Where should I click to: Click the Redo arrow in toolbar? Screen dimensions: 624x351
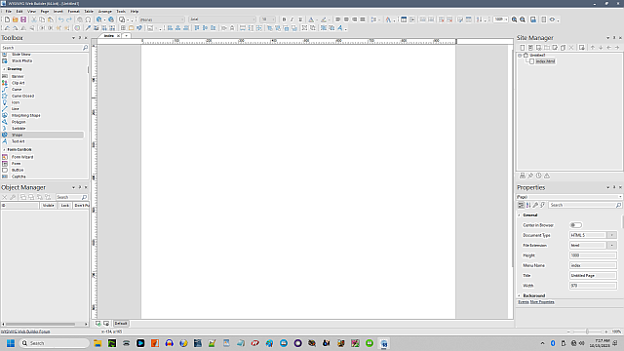(x=69, y=19)
